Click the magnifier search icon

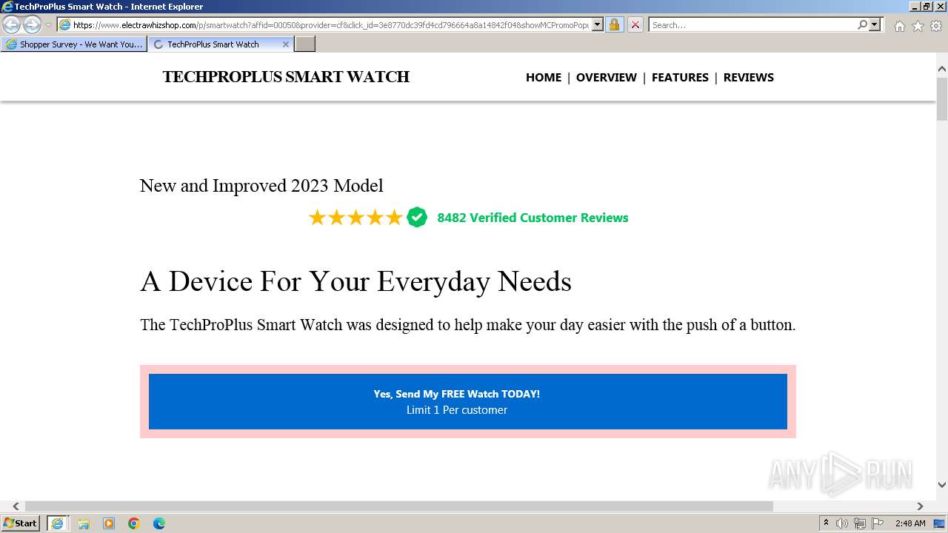point(862,25)
